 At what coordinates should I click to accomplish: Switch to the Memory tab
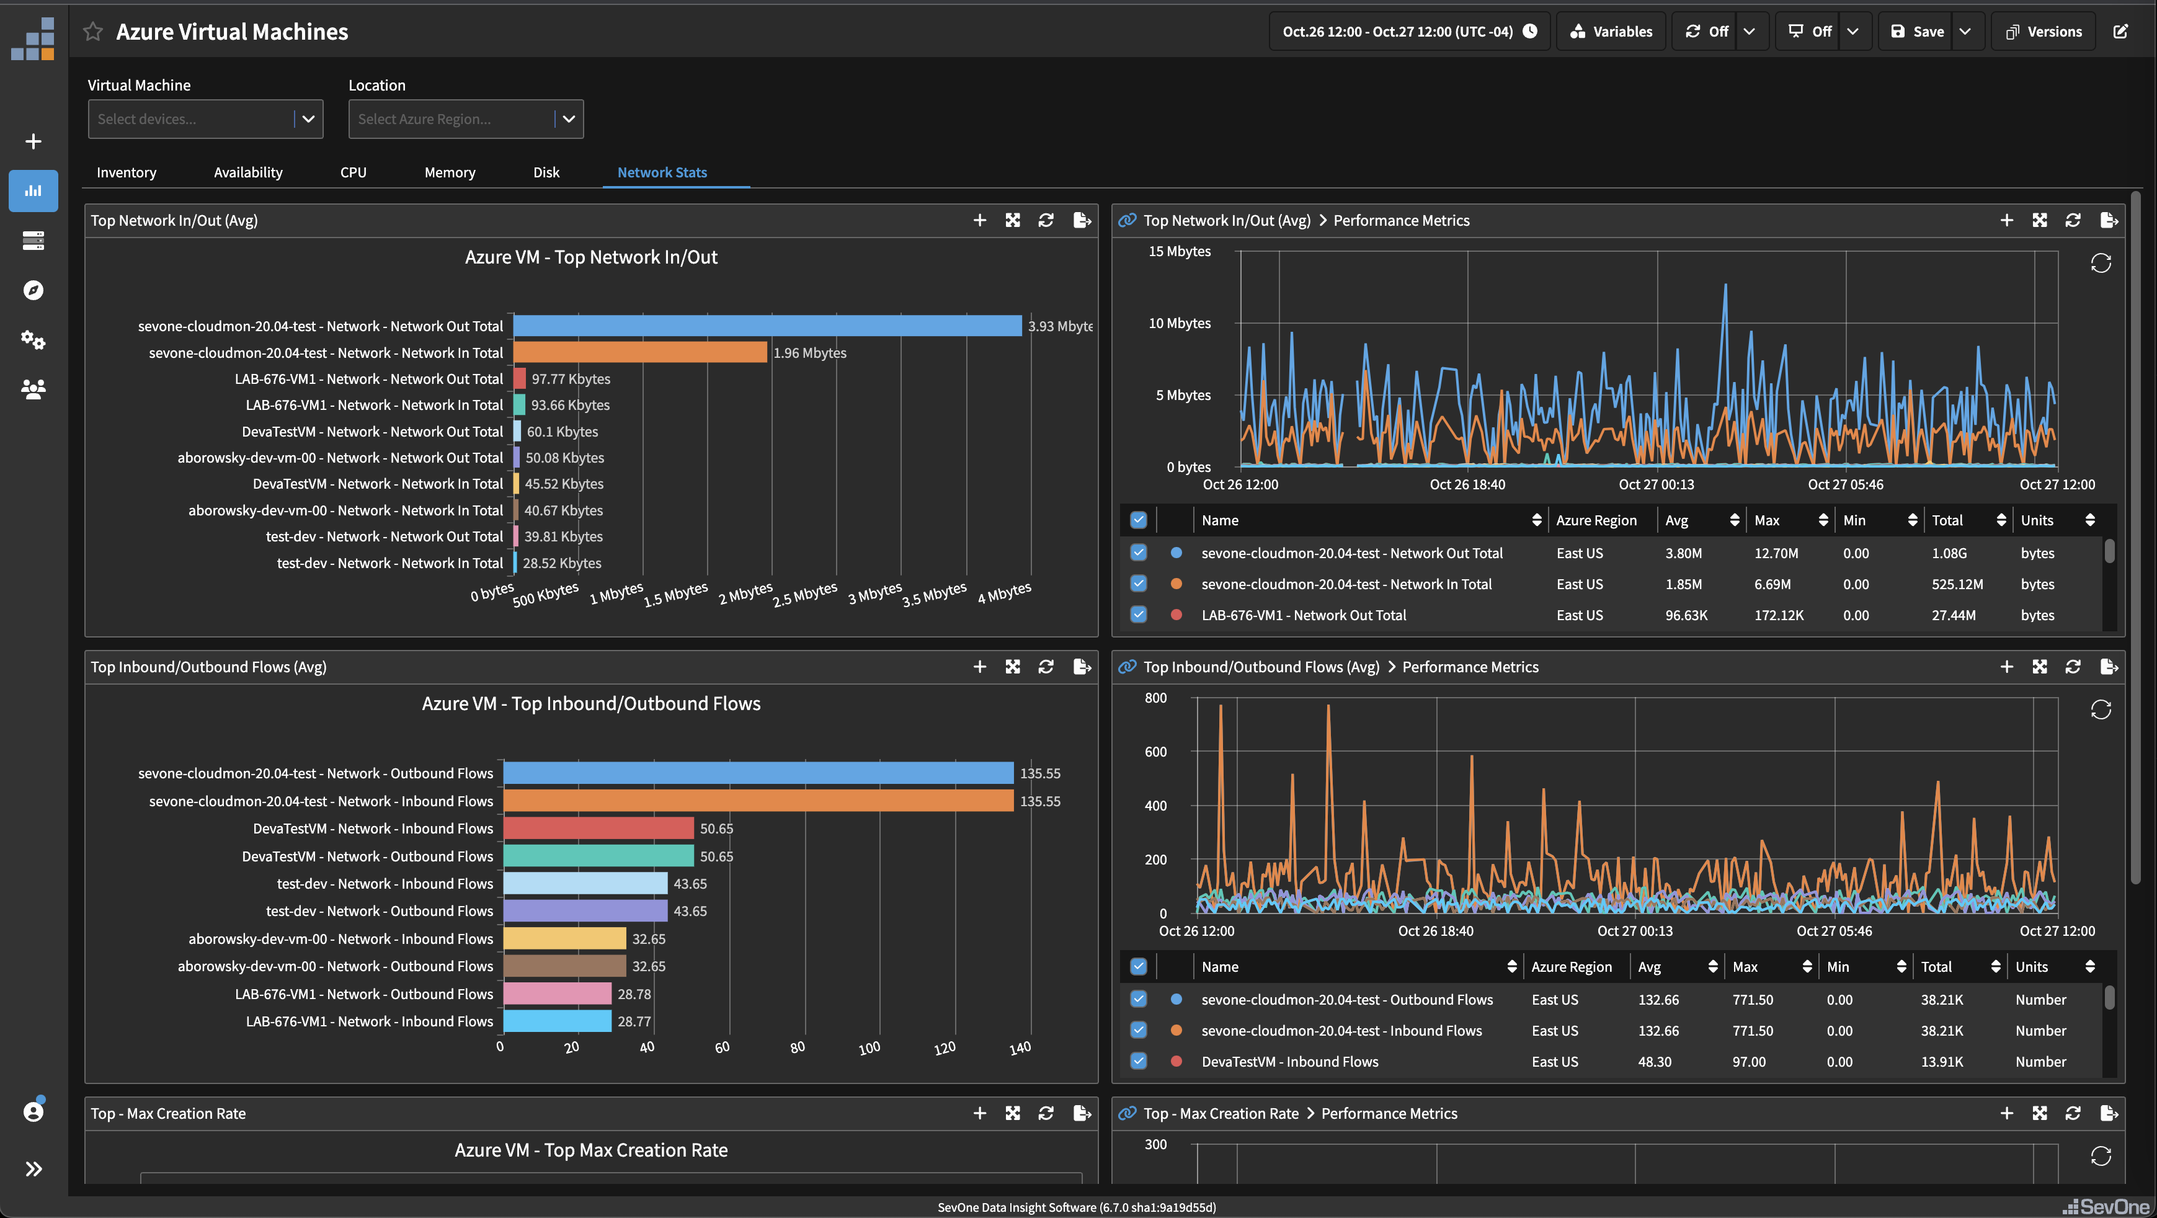click(450, 172)
